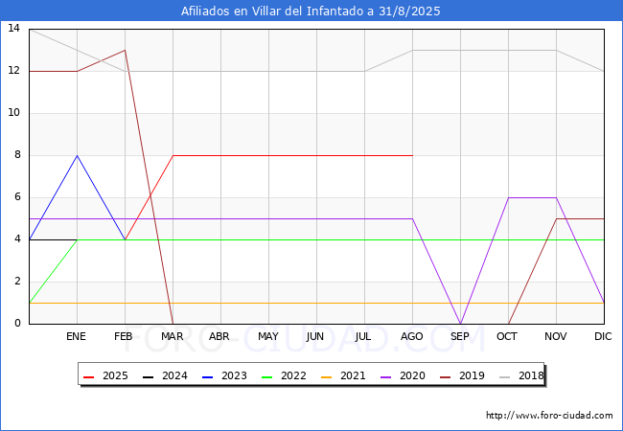Click the 12 value on y-axis
Viewport: 623px width, 431px height.
click(13, 71)
